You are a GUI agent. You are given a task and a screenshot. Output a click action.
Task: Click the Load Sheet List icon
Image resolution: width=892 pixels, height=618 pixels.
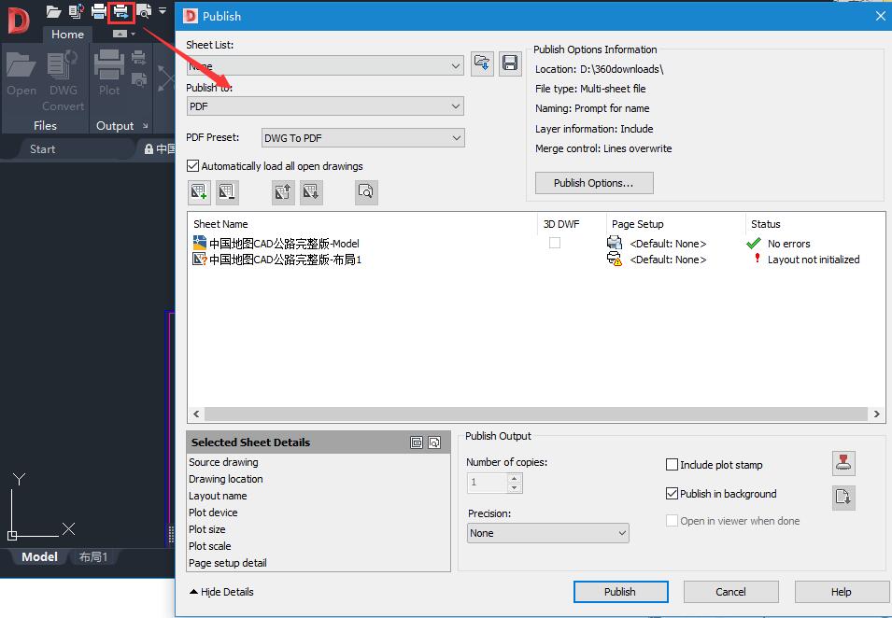tap(482, 63)
